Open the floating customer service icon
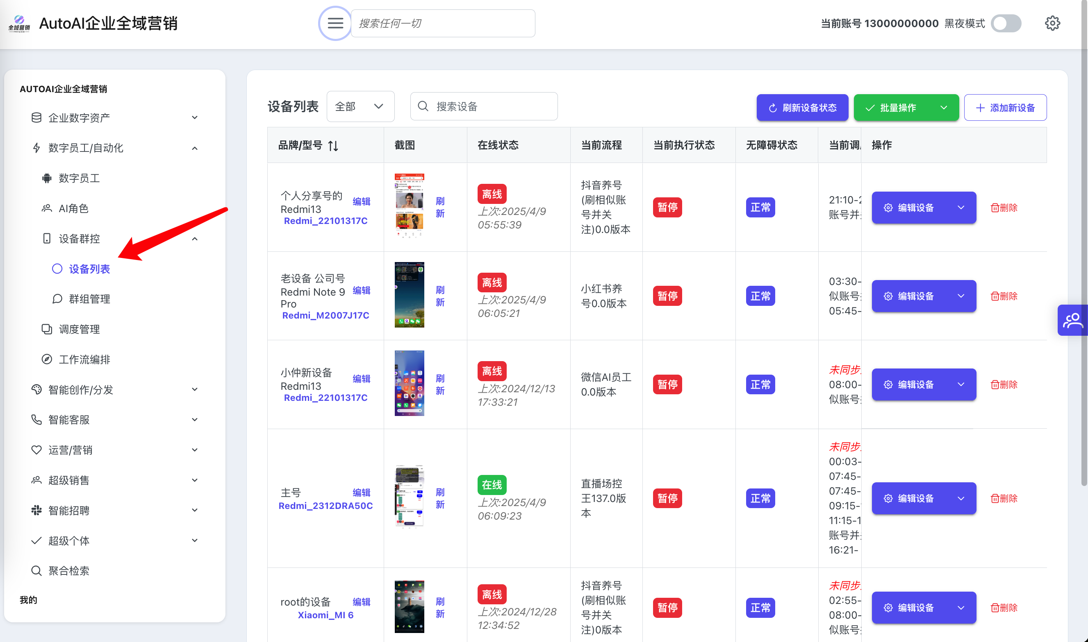The height and width of the screenshot is (642, 1088). pos(1072,320)
